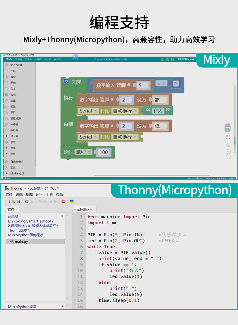The height and width of the screenshot is (325, 238).
Task: Open the 函数 block category in Mixly
Action: click(x=13, y=106)
